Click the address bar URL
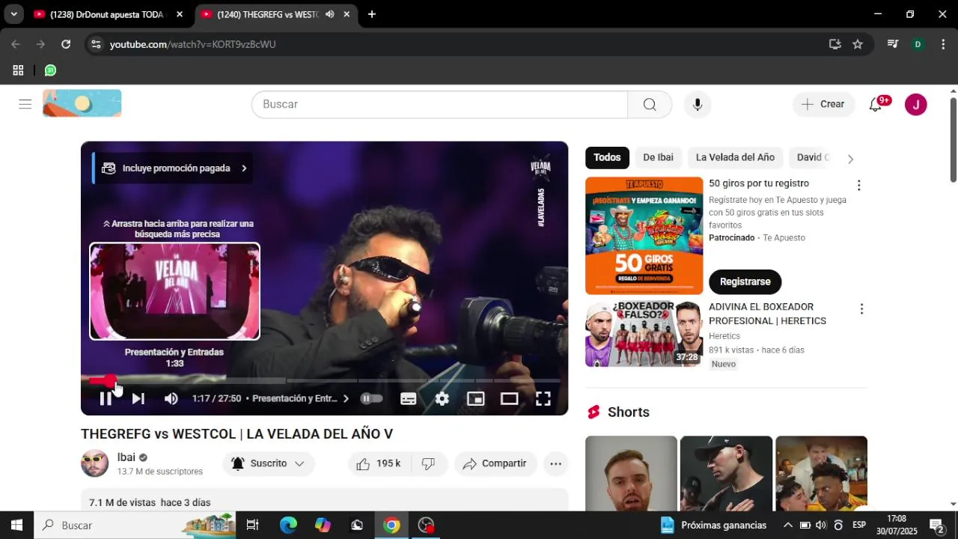Image resolution: width=958 pixels, height=539 pixels. tap(193, 44)
